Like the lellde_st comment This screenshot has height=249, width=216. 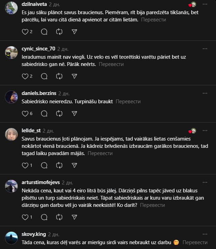tap(25, 165)
